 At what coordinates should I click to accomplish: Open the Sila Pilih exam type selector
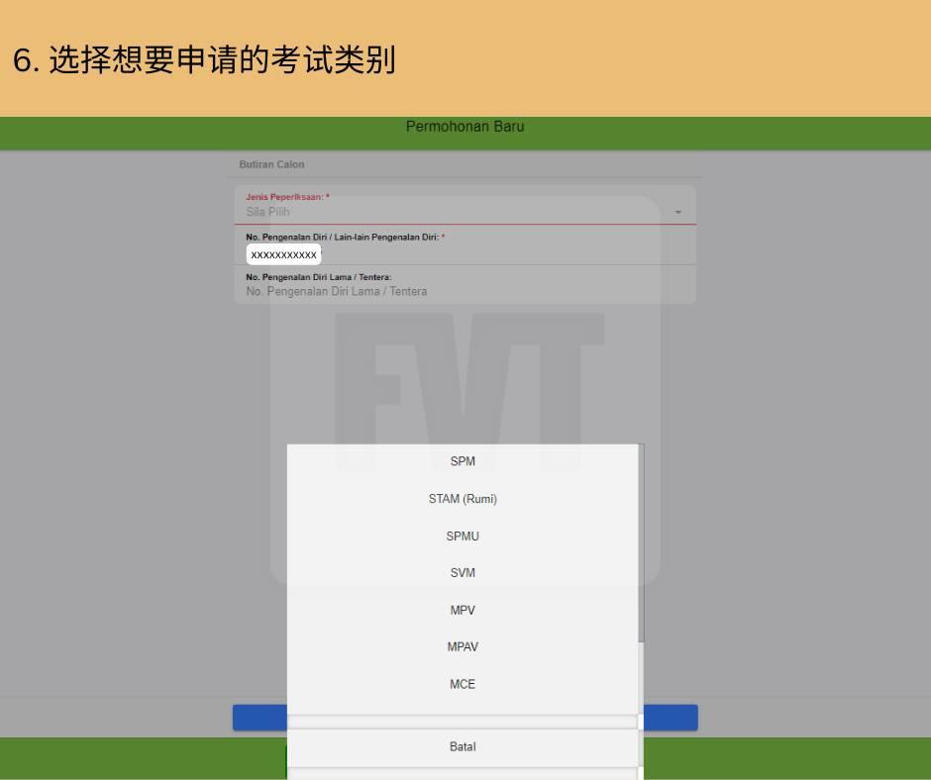456,212
